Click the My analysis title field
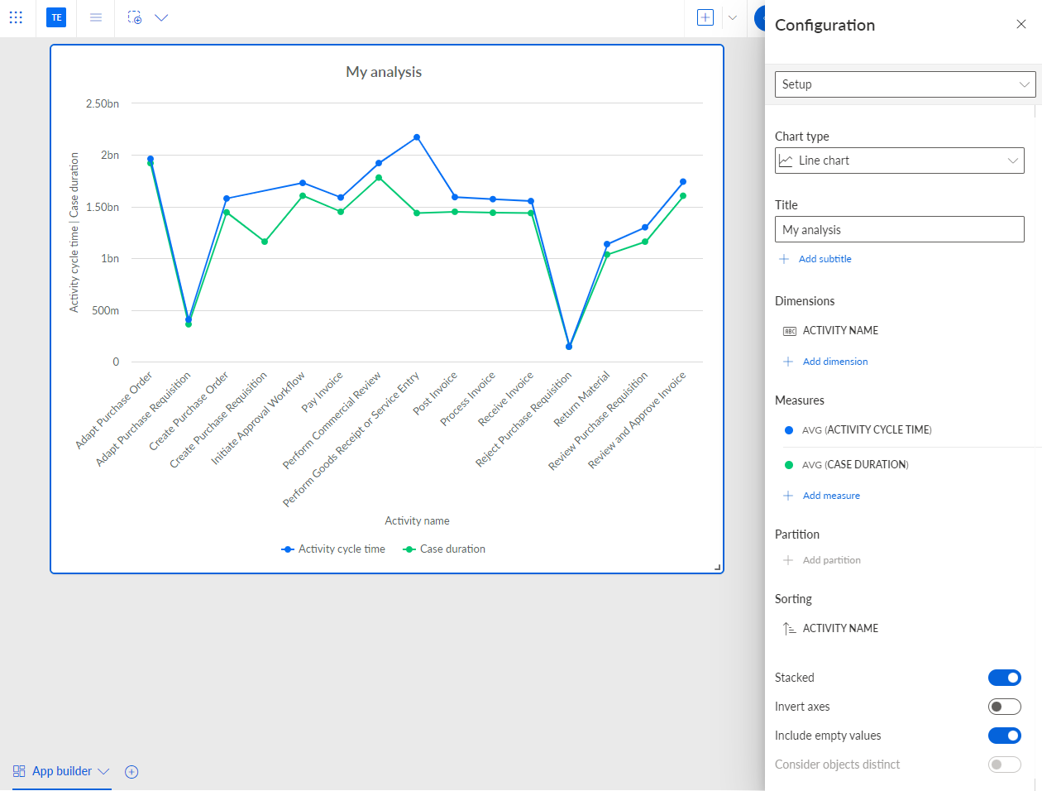Screen dimensions: 1042x791 click(900, 230)
